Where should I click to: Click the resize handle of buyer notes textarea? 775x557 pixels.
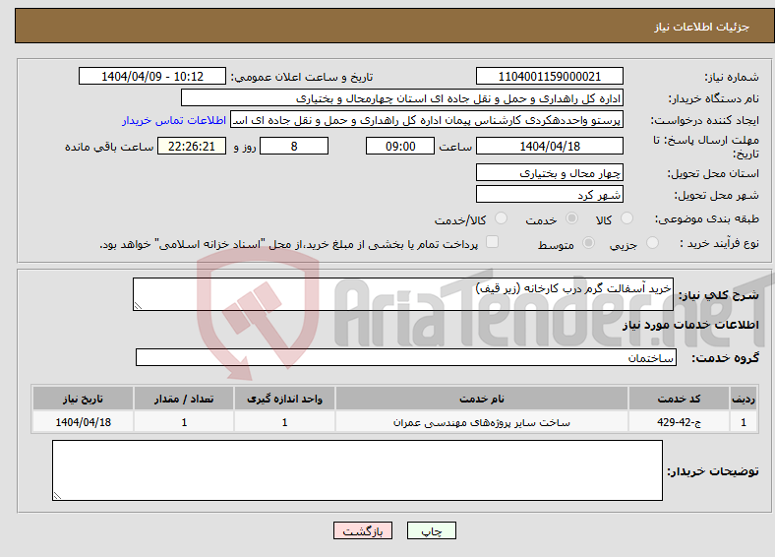pyautogui.click(x=57, y=496)
